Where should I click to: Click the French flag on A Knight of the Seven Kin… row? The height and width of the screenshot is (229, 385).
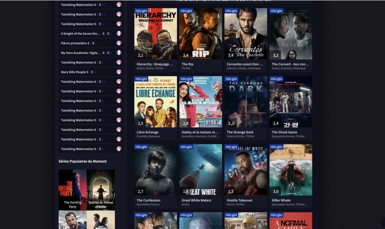119,33
